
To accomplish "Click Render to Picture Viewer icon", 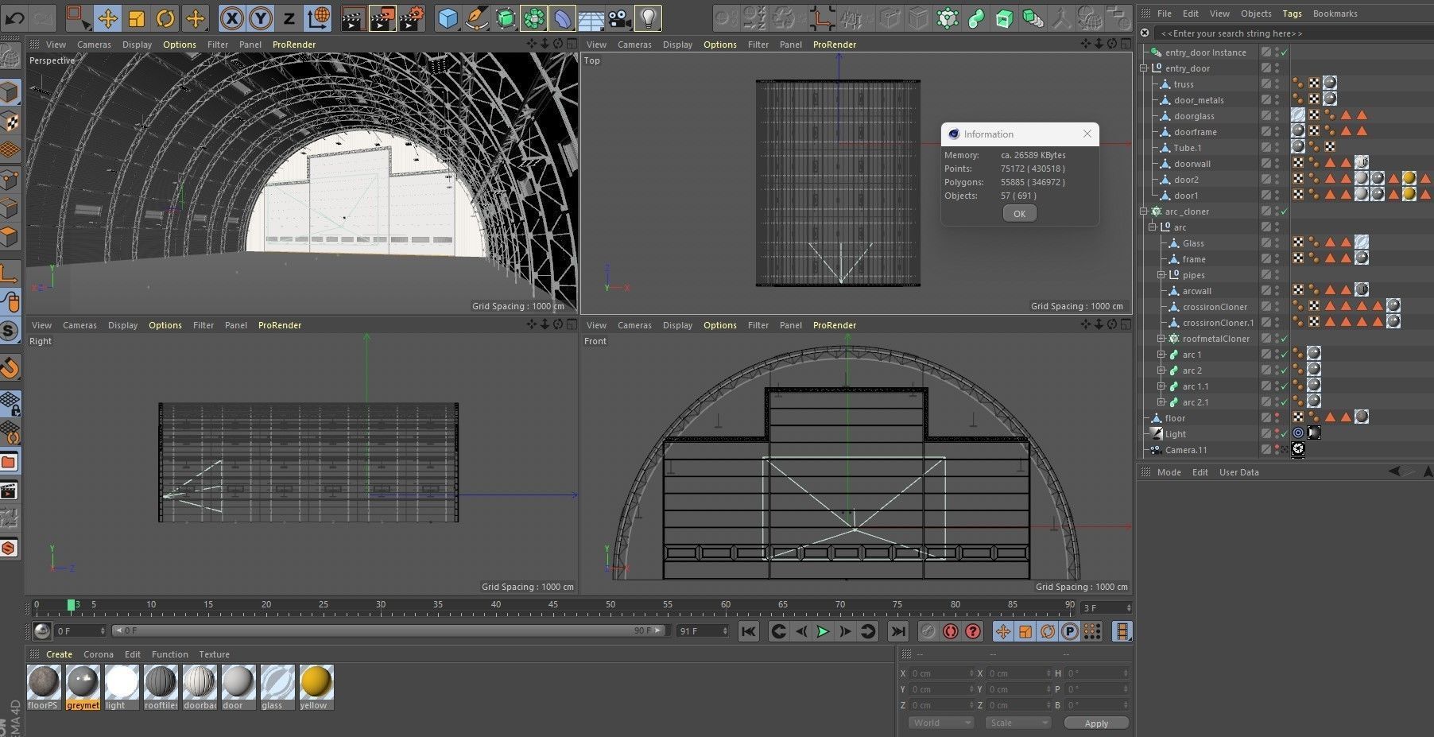I will pos(382,17).
